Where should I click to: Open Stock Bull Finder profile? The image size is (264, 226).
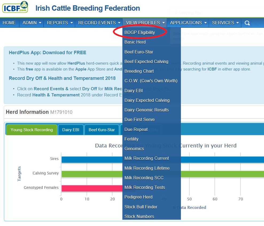tap(141, 207)
